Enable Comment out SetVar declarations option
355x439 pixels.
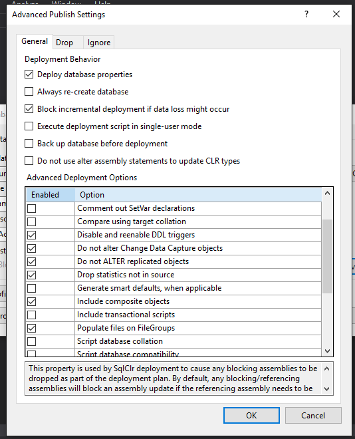pos(32,209)
